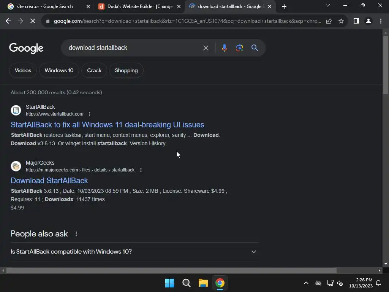This screenshot has height=292, width=389.
Task: Click the Chrome taskbar icon
Action: pyautogui.click(x=220, y=283)
